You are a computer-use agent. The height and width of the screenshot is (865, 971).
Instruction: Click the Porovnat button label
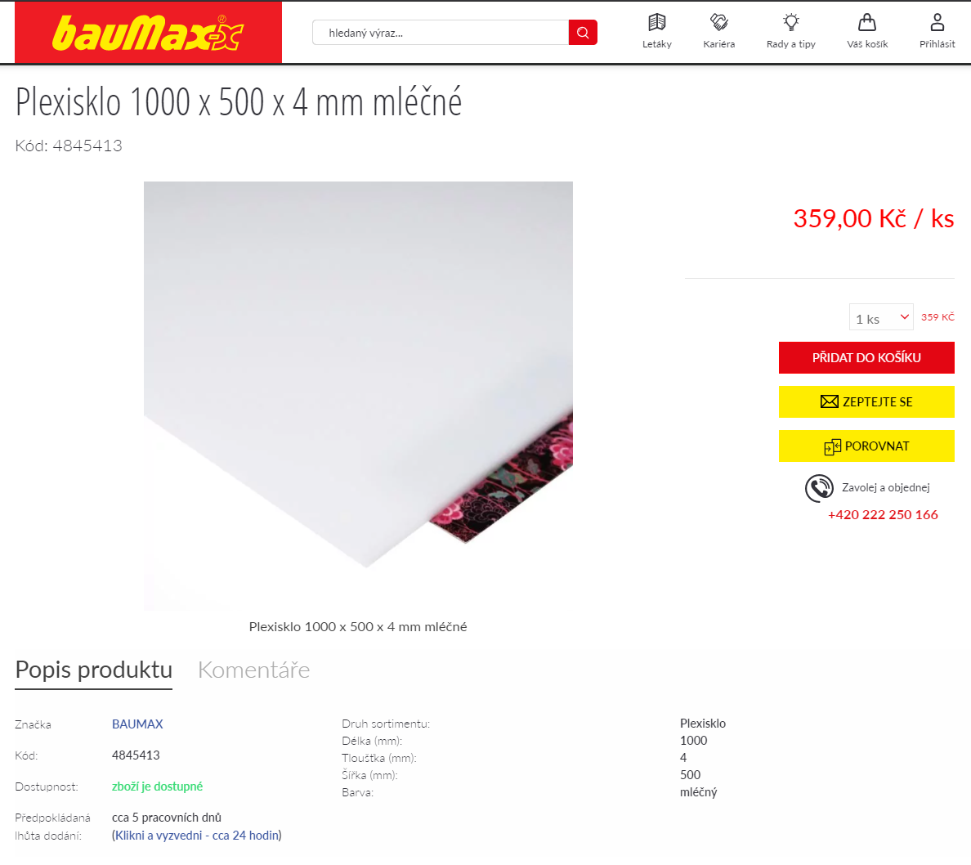coord(877,446)
